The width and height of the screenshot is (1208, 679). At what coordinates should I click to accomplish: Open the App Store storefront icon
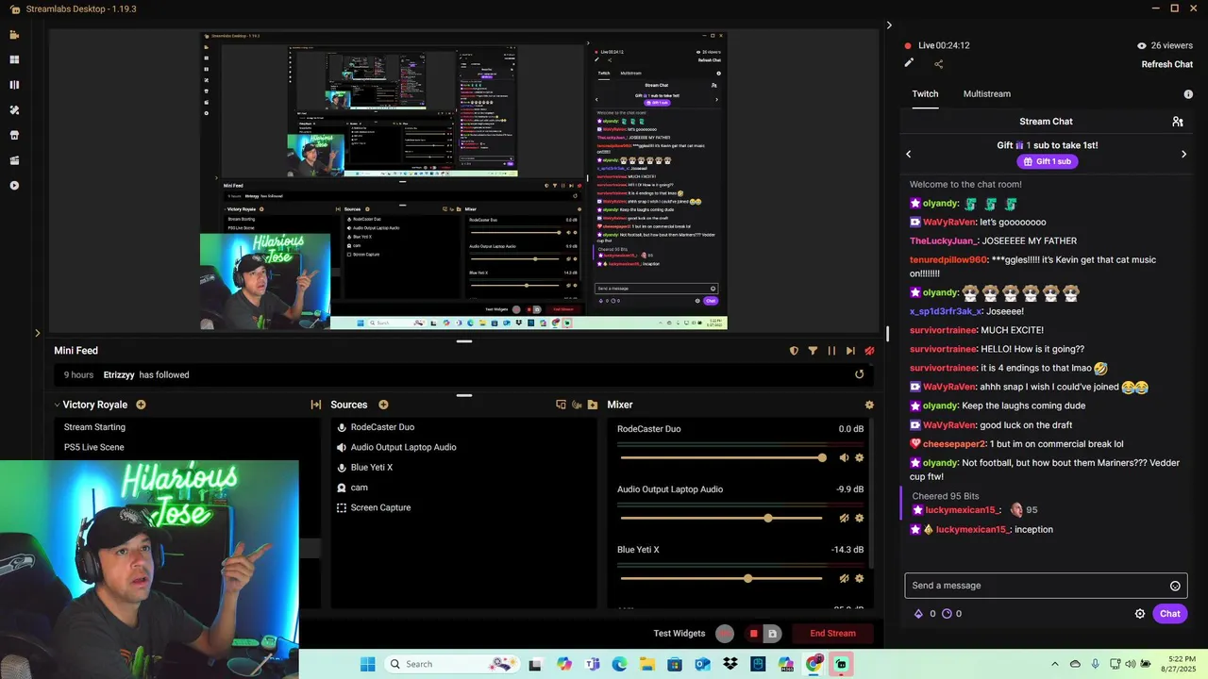(14, 135)
